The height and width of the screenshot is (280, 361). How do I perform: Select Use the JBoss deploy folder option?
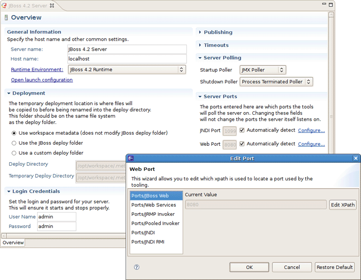click(x=14, y=143)
